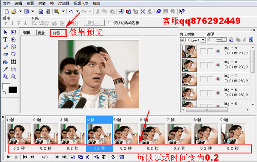
Task: Toggle lock box for Obj - 6
Action: [x=210, y=93]
